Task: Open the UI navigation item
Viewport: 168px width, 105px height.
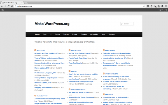Action: pyautogui.click(x=51, y=34)
